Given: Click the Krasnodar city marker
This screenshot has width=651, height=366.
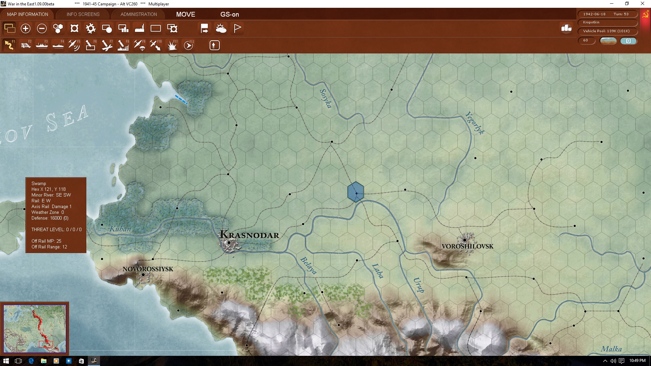Looking at the screenshot, I should [229, 243].
